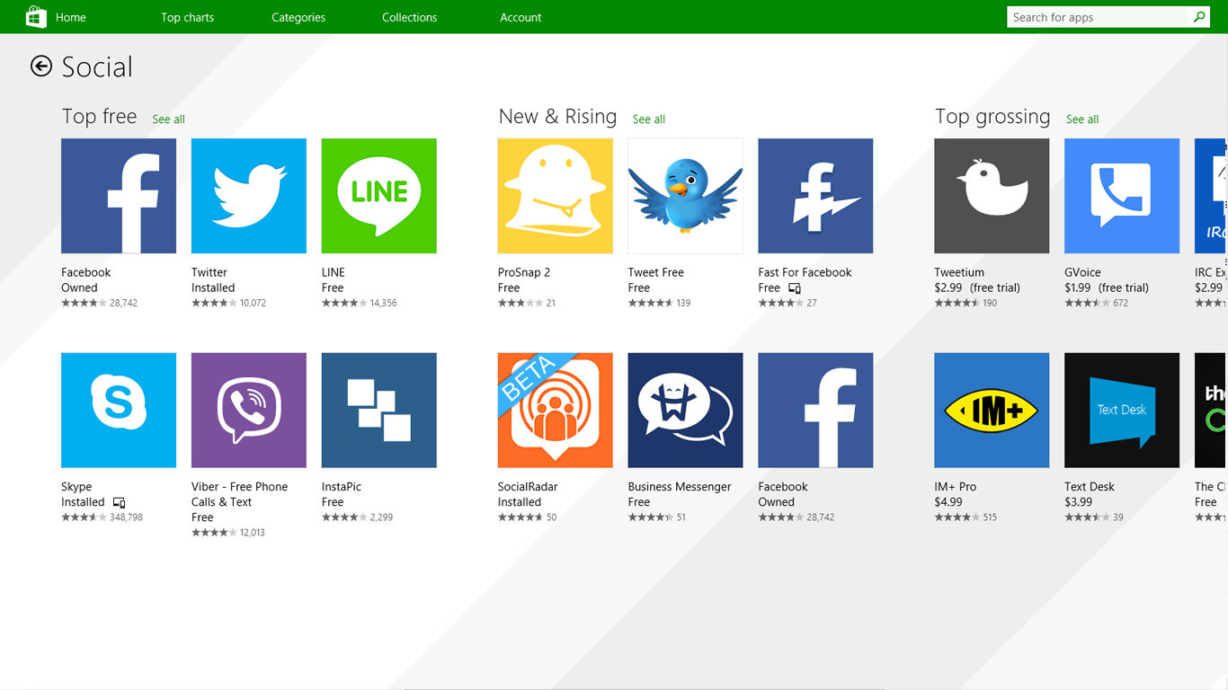Open the IRC Explorer tile in Top grossing

click(x=1211, y=196)
